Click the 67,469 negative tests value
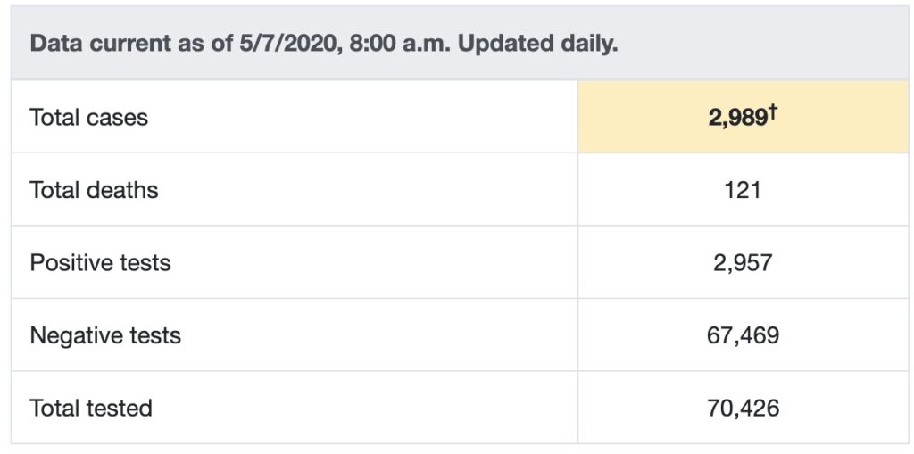 [743, 336]
